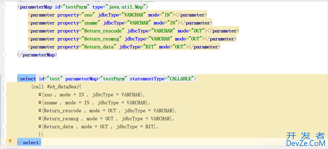Collapse the parameterMap opening tag fold

(x=4, y=7)
